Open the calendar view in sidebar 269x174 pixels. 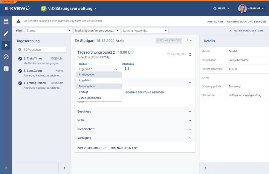6,22
